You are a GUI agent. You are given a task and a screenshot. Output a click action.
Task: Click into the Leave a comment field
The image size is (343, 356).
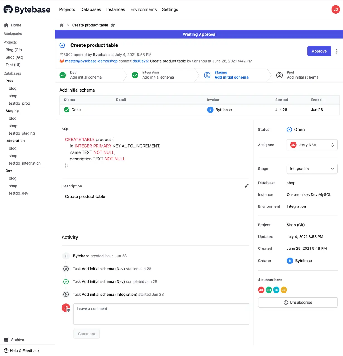(161, 314)
